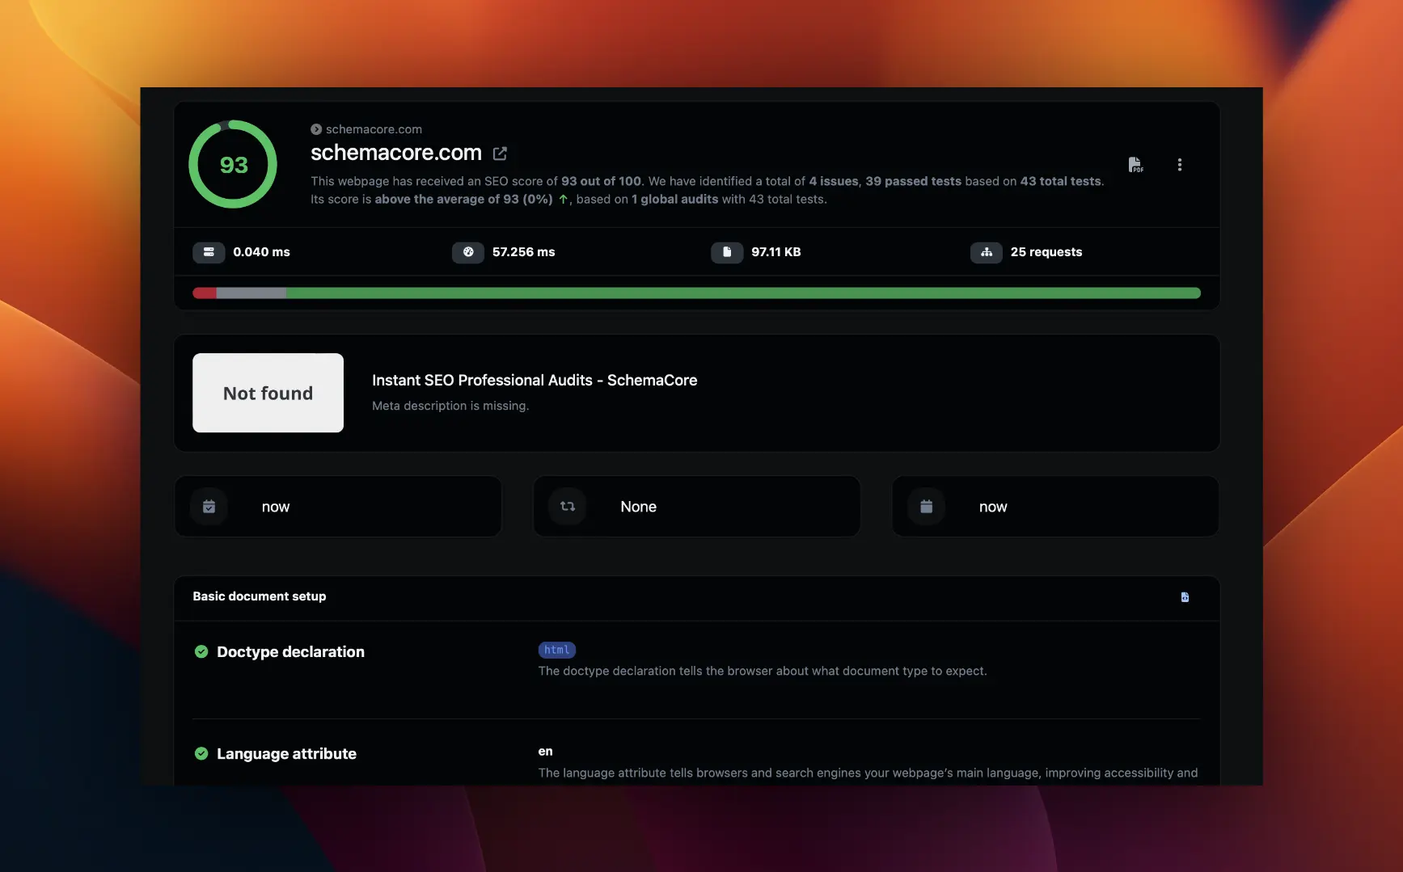
Task: Click the page size file icon
Action: [726, 252]
